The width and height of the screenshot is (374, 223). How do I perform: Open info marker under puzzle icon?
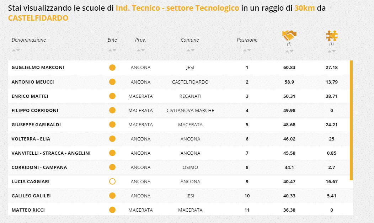[x=331, y=44]
